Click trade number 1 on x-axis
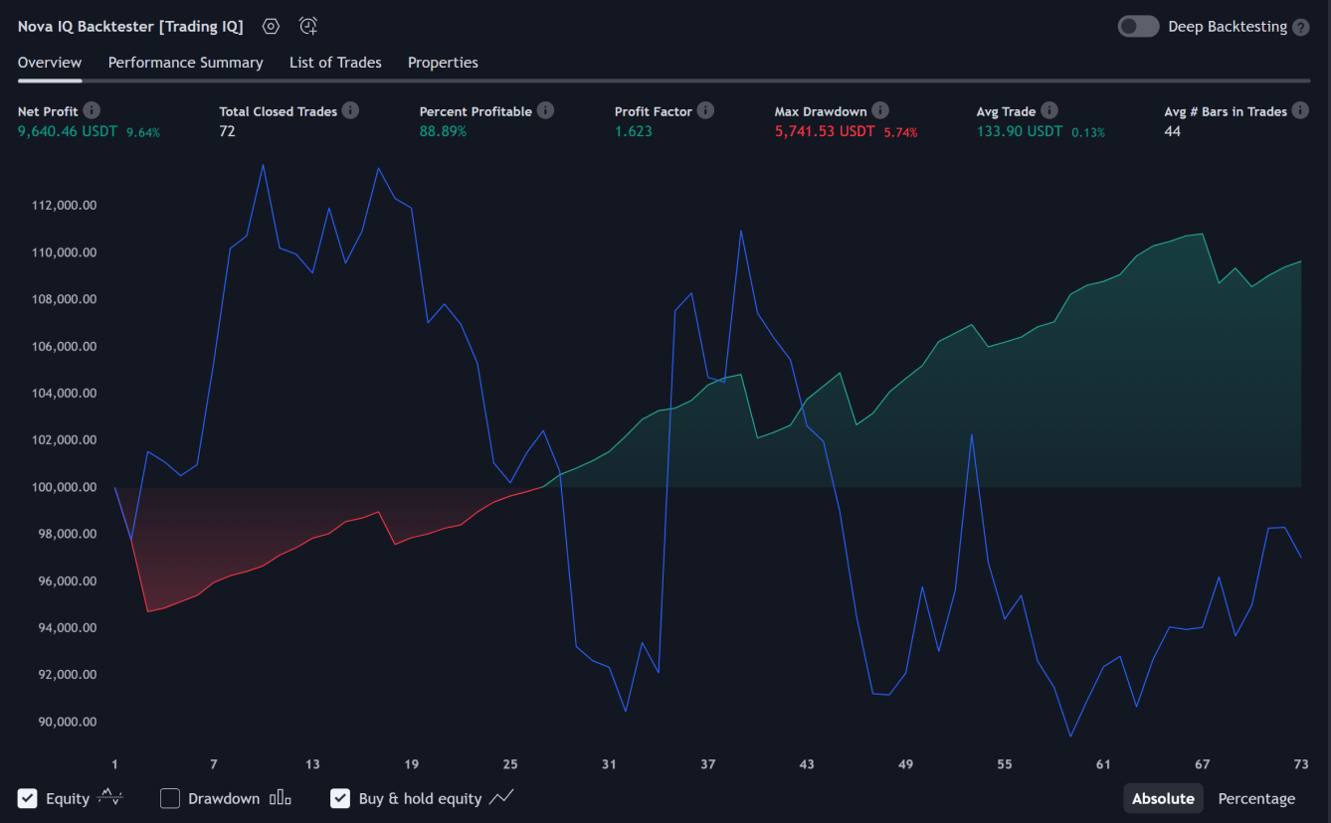 click(x=115, y=764)
